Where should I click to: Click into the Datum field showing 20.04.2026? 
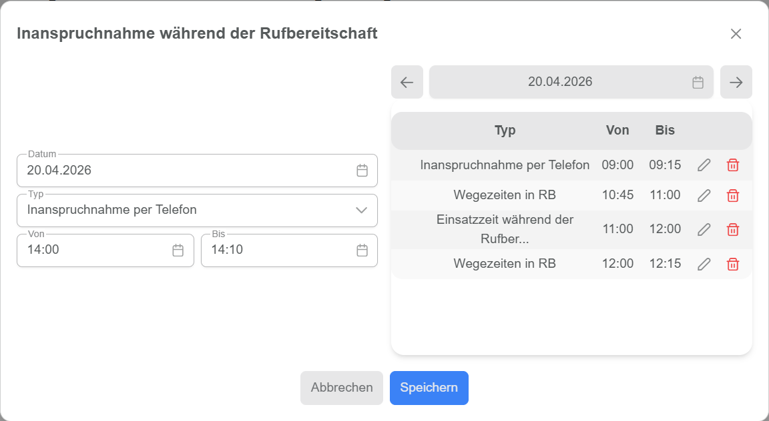coord(134,171)
